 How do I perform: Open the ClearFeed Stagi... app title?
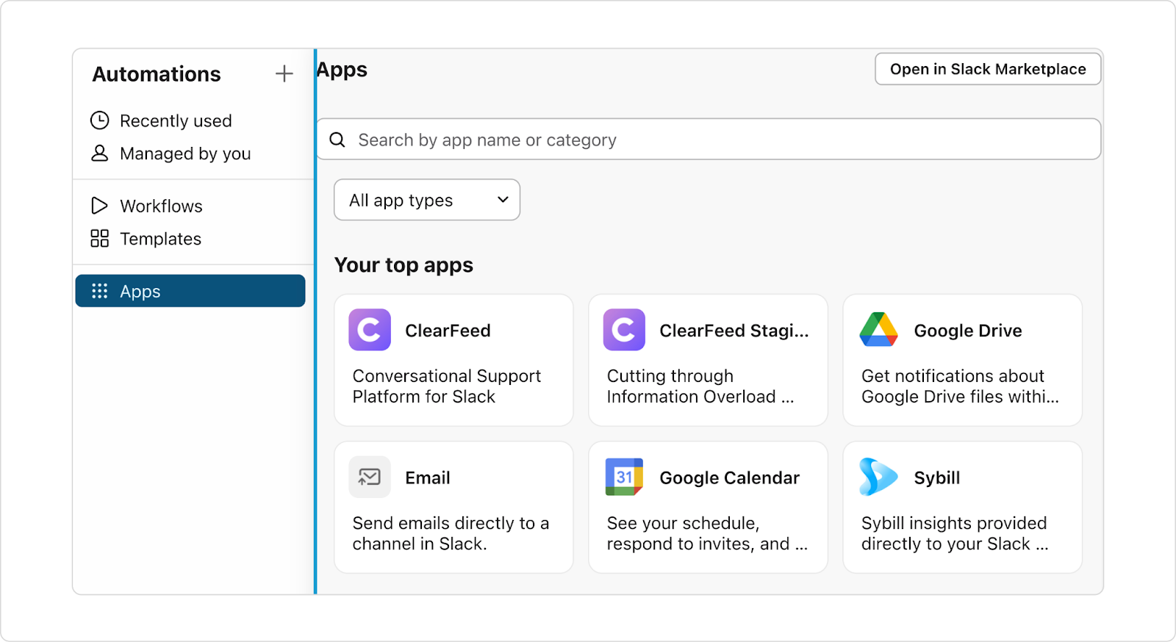[x=734, y=331]
